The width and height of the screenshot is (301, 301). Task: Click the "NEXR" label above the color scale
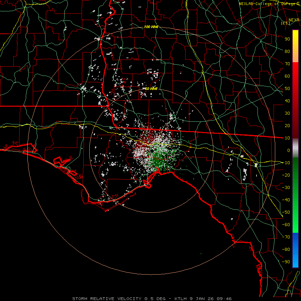pos(294,20)
